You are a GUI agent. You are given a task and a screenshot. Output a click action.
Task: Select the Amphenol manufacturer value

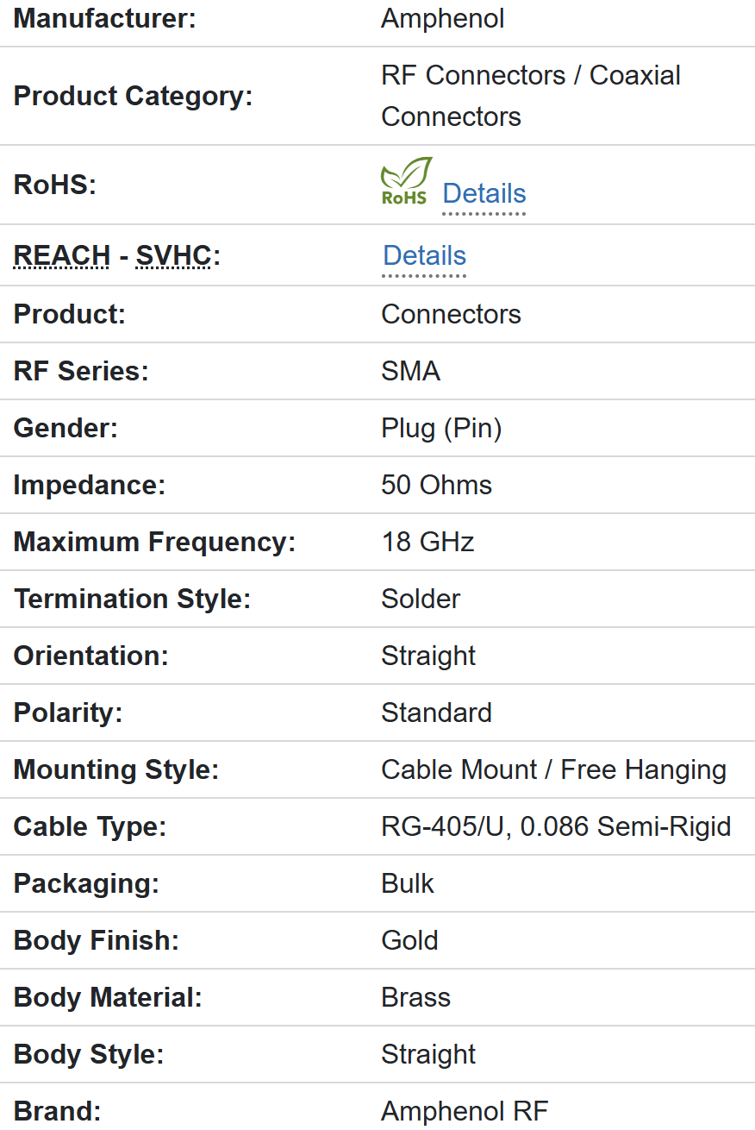(443, 19)
